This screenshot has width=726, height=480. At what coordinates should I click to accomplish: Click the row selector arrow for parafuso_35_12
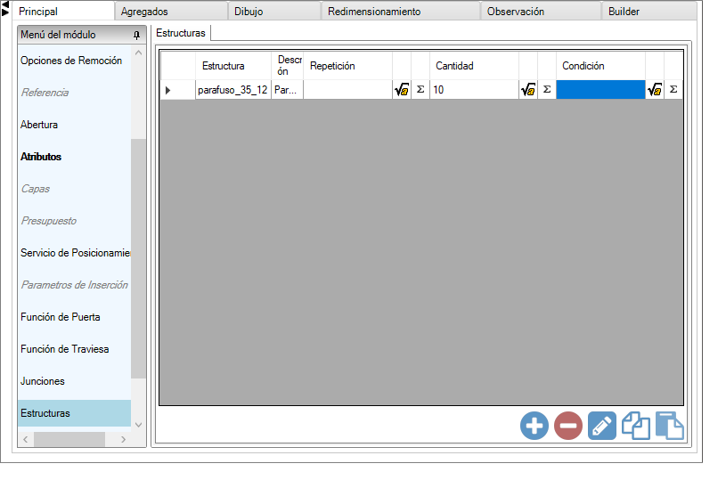point(178,90)
